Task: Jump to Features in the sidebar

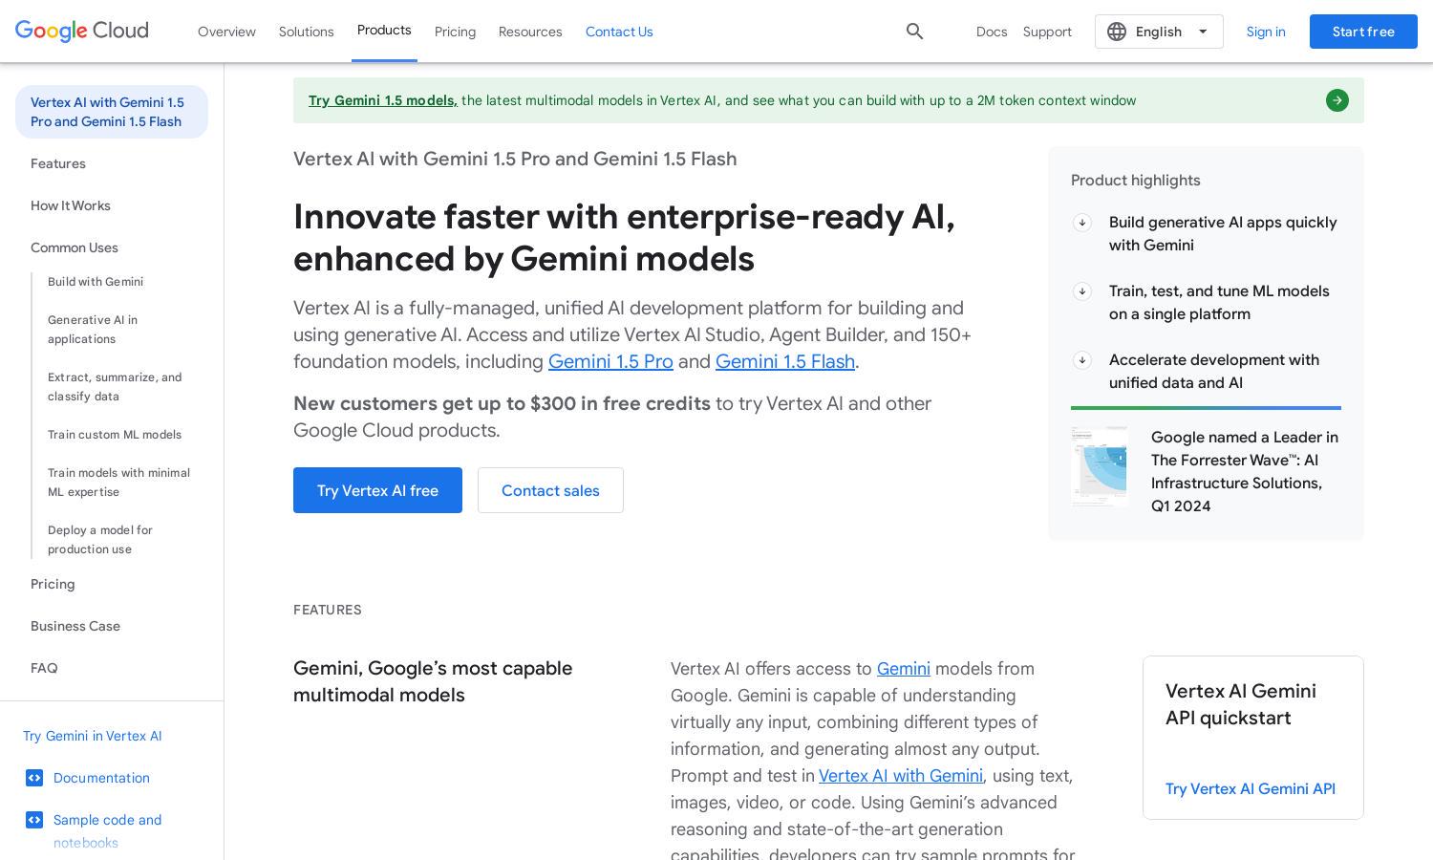Action: point(58,163)
